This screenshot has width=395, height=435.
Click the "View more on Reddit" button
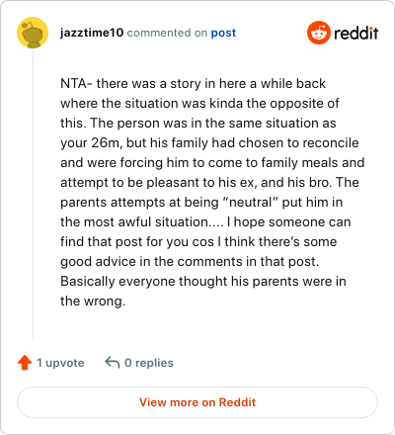coord(197,402)
